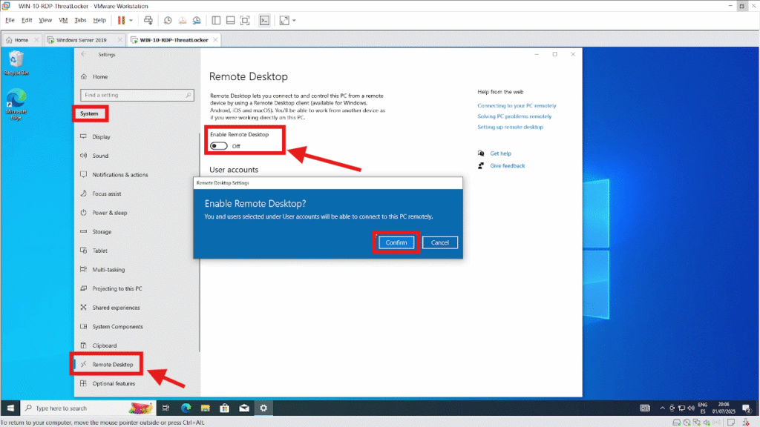Open the Tabs menu

(80, 20)
